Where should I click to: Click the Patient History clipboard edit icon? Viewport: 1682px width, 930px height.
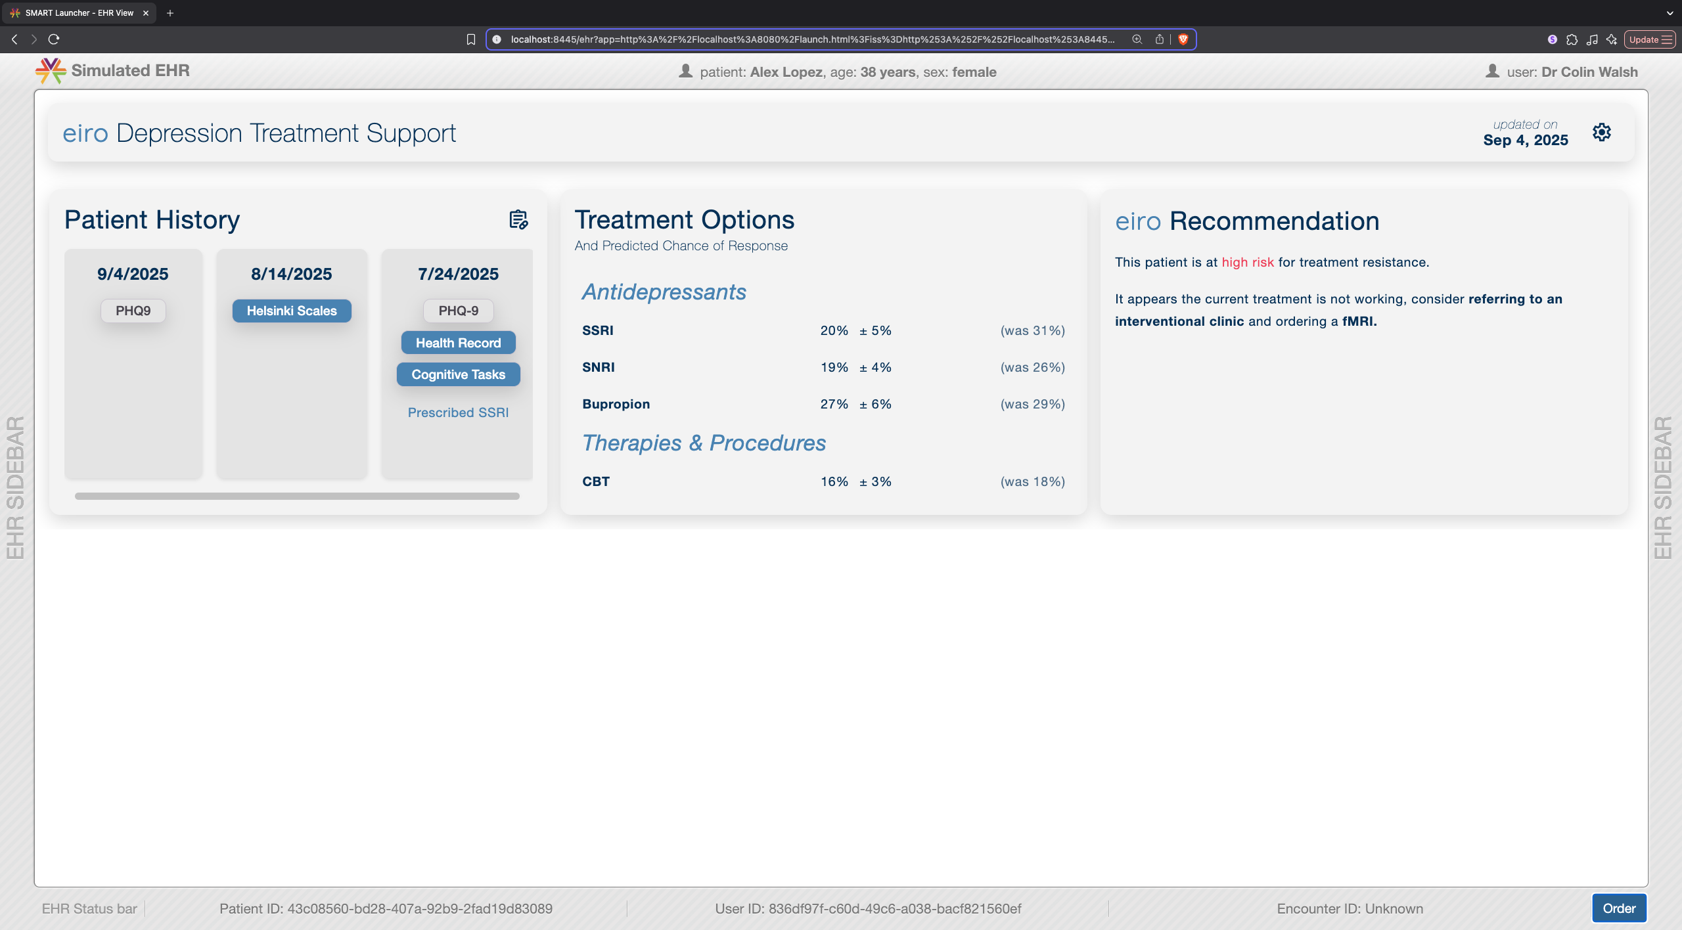(518, 219)
